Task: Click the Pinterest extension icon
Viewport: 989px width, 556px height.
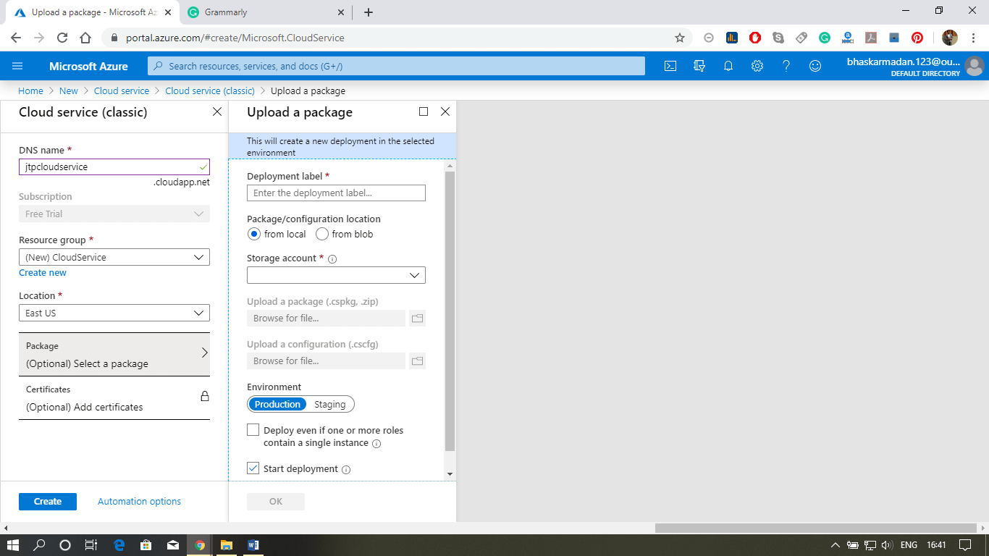Action: 917,38
